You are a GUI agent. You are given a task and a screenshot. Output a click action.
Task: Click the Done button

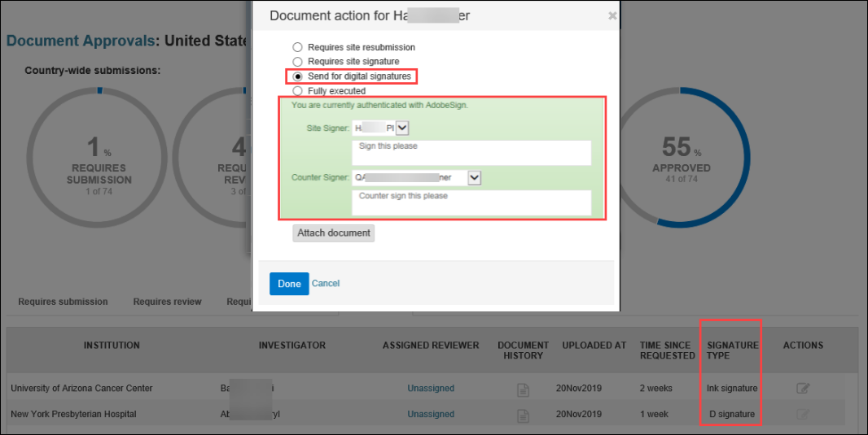(289, 284)
